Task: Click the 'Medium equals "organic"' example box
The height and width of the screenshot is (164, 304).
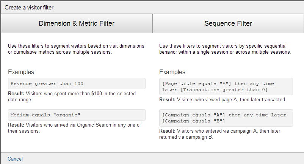Action: pos(77,114)
